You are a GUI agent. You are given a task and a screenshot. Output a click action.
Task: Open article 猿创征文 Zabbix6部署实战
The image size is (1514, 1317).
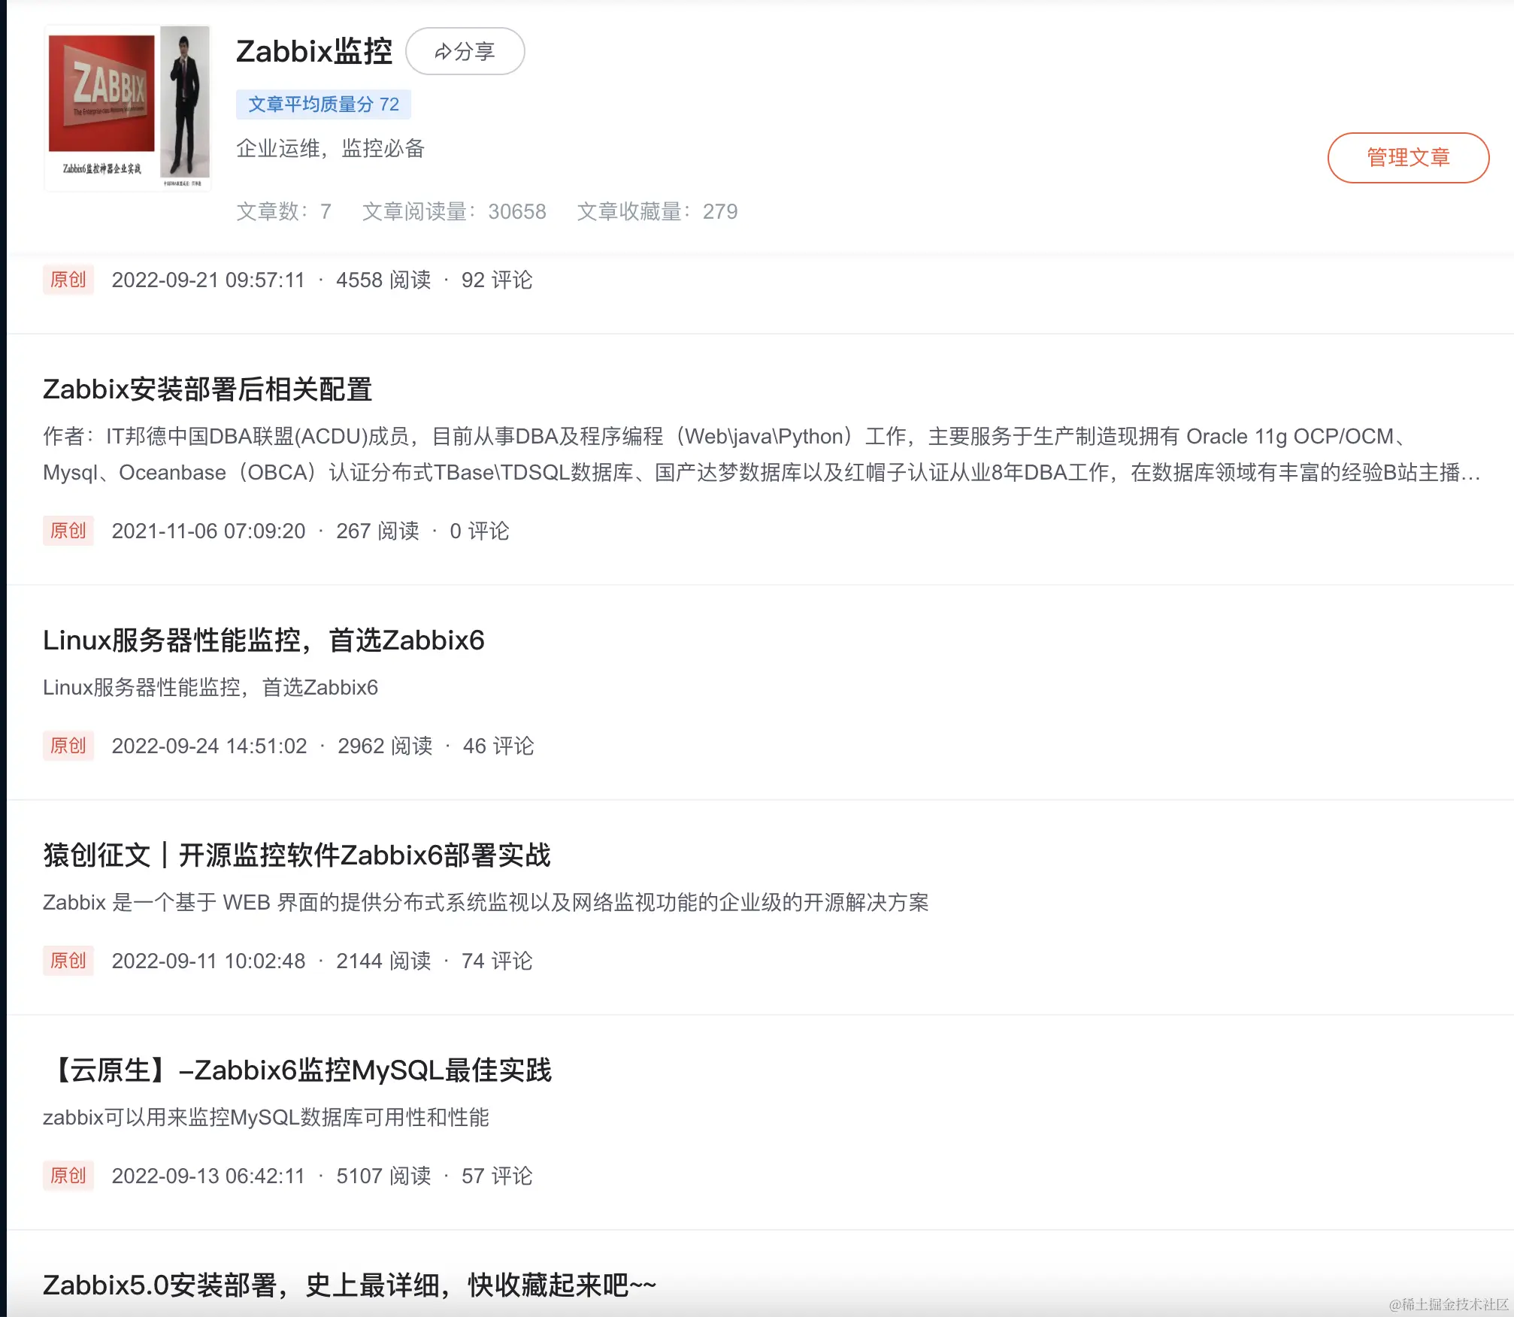tap(296, 855)
